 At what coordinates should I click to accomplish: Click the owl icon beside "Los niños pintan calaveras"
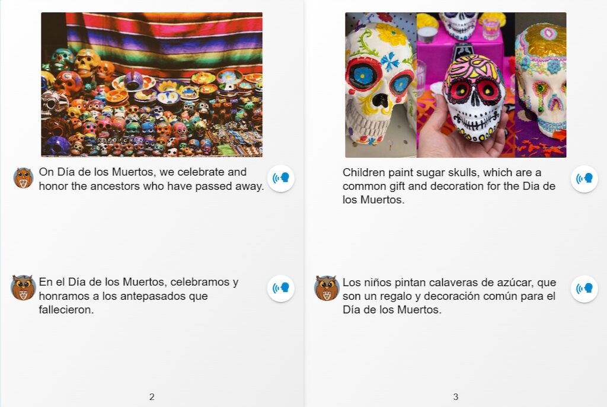tap(327, 289)
